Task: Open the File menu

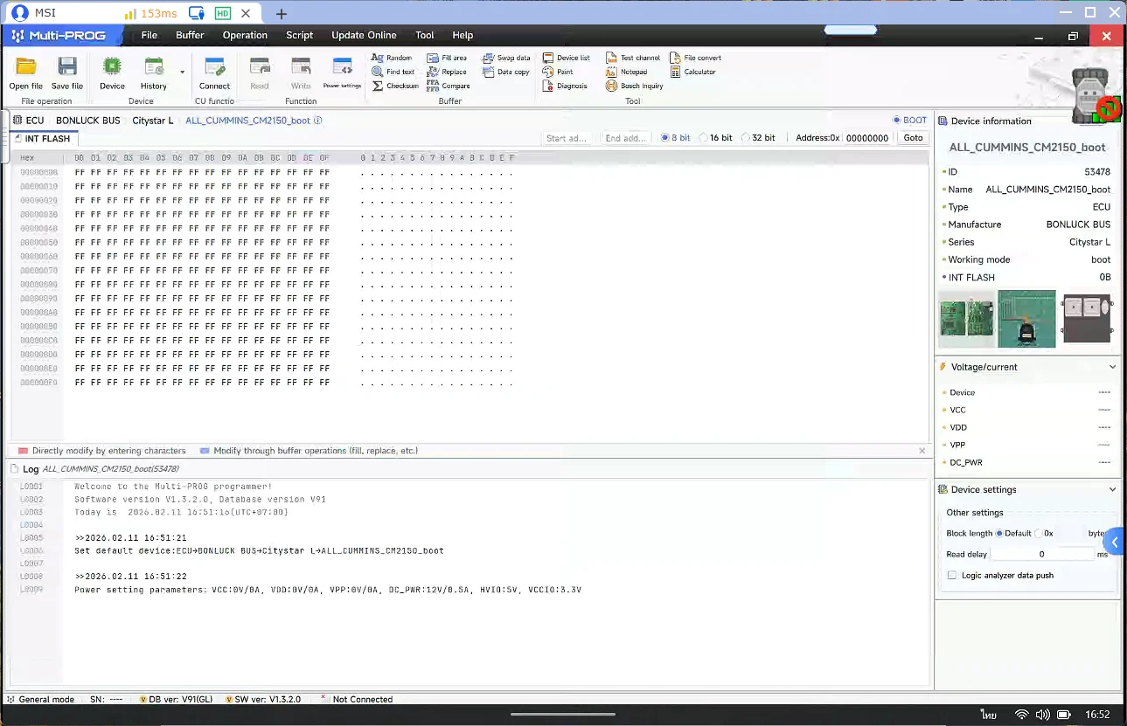Action: [150, 35]
